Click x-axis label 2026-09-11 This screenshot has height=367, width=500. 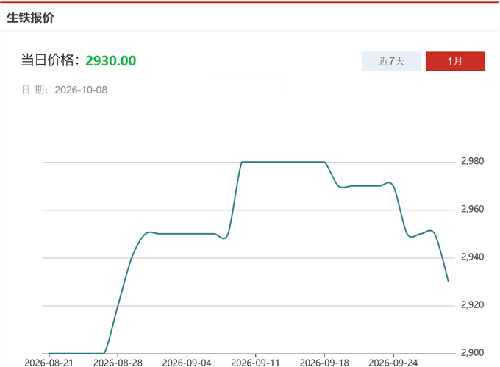[x=255, y=363]
